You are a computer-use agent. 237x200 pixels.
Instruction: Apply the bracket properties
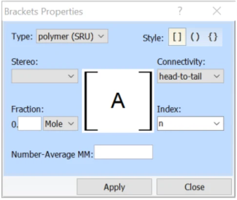point(115,187)
